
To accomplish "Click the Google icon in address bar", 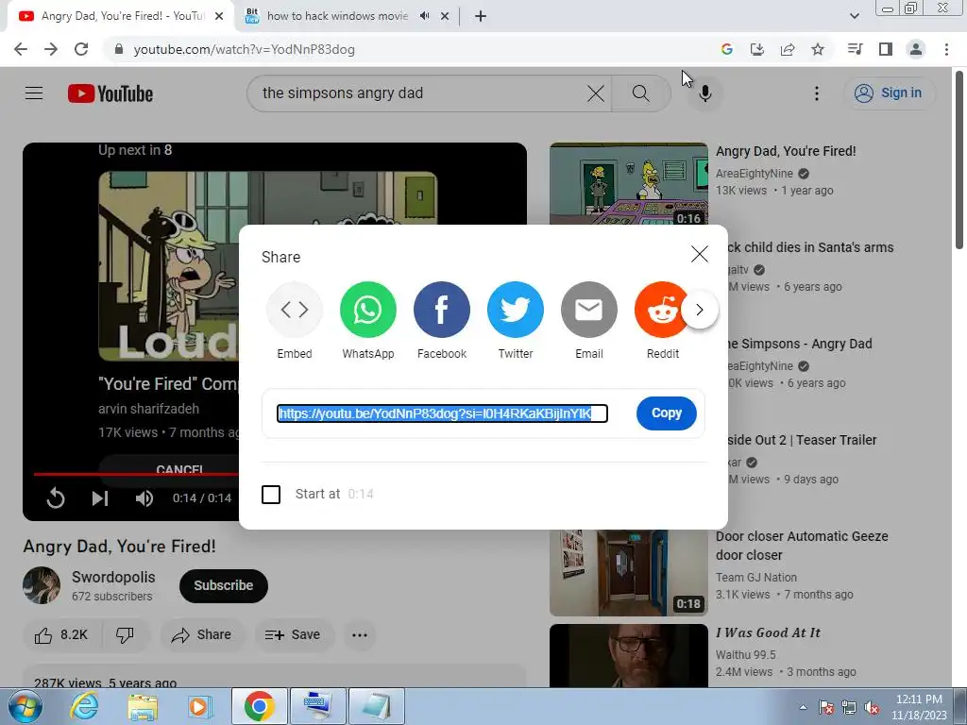I will 726,49.
